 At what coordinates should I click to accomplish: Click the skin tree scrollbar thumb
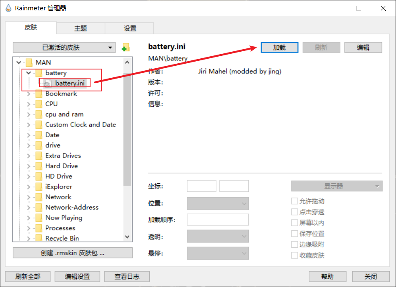[x=127, y=129]
